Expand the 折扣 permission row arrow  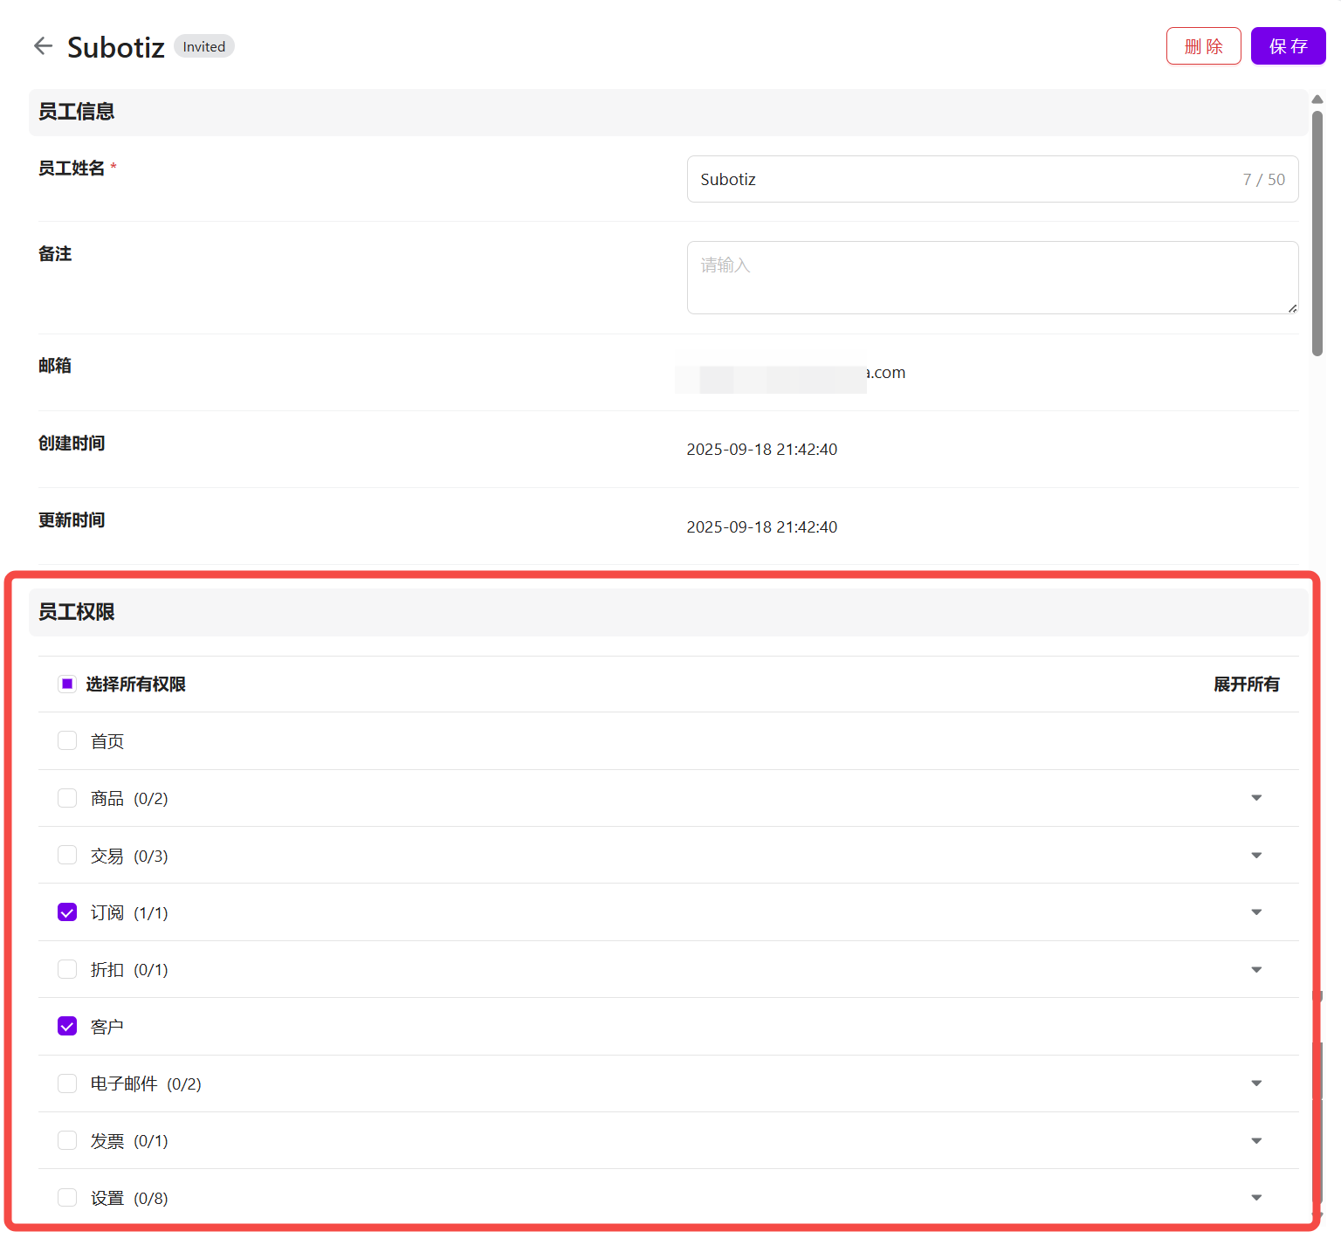point(1256,970)
